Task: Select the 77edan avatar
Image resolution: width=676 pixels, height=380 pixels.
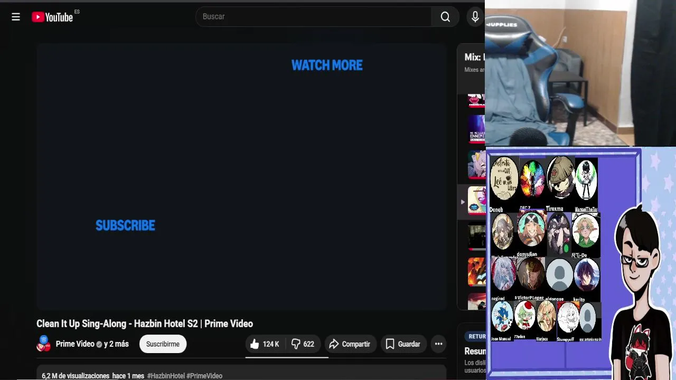Action: 525,316
